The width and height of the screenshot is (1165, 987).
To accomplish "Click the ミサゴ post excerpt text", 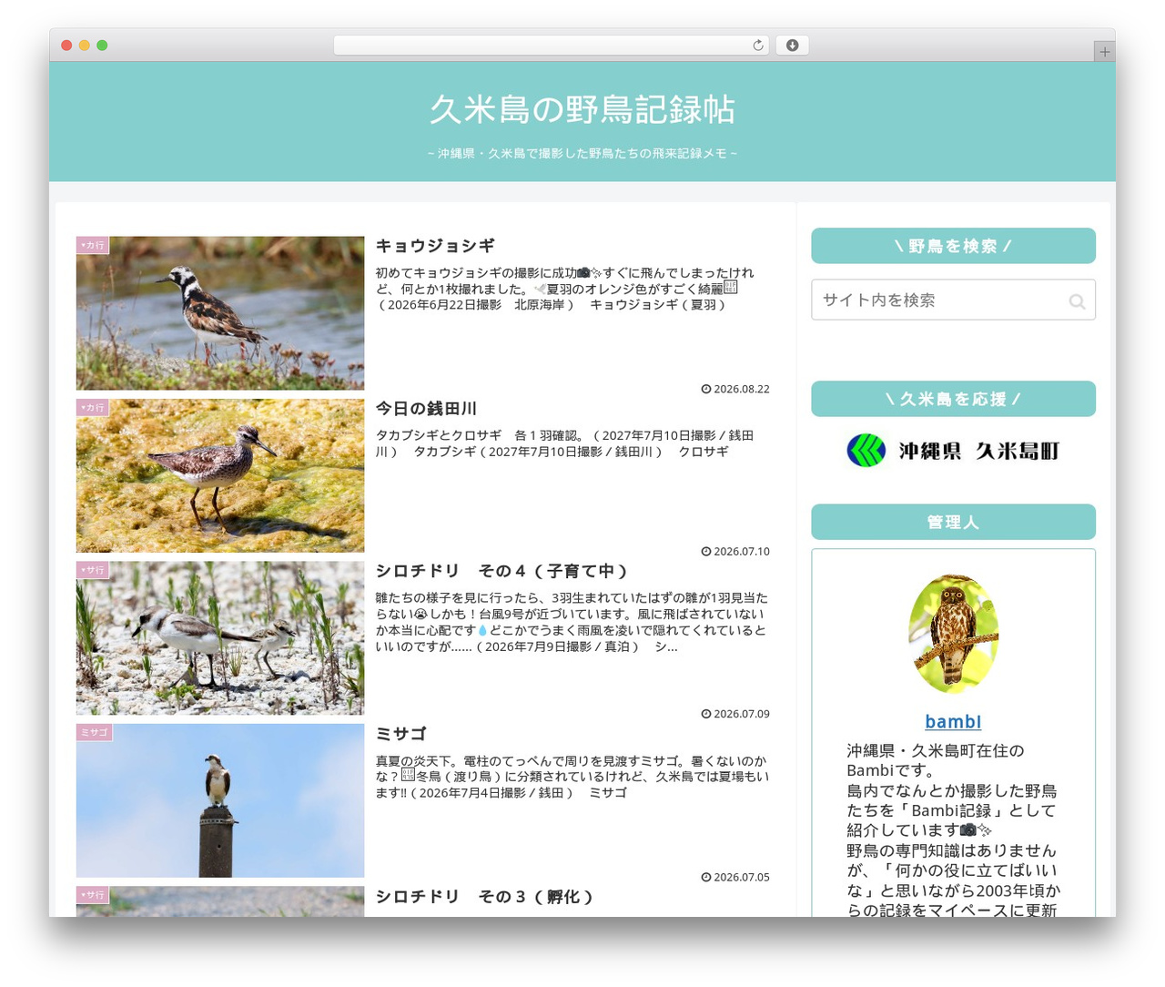I will [x=572, y=777].
